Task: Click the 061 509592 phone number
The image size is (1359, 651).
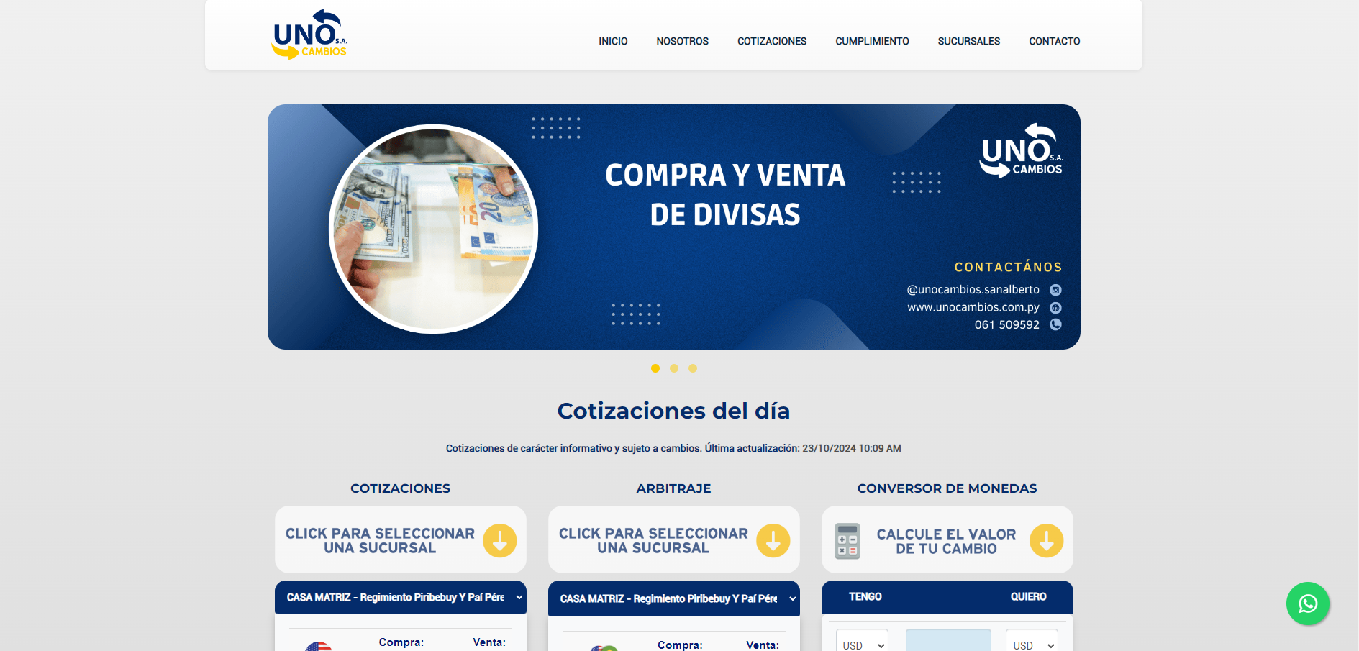Action: pyautogui.click(x=1006, y=324)
